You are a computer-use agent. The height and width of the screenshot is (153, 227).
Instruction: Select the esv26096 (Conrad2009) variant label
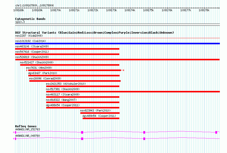[x=45, y=78]
